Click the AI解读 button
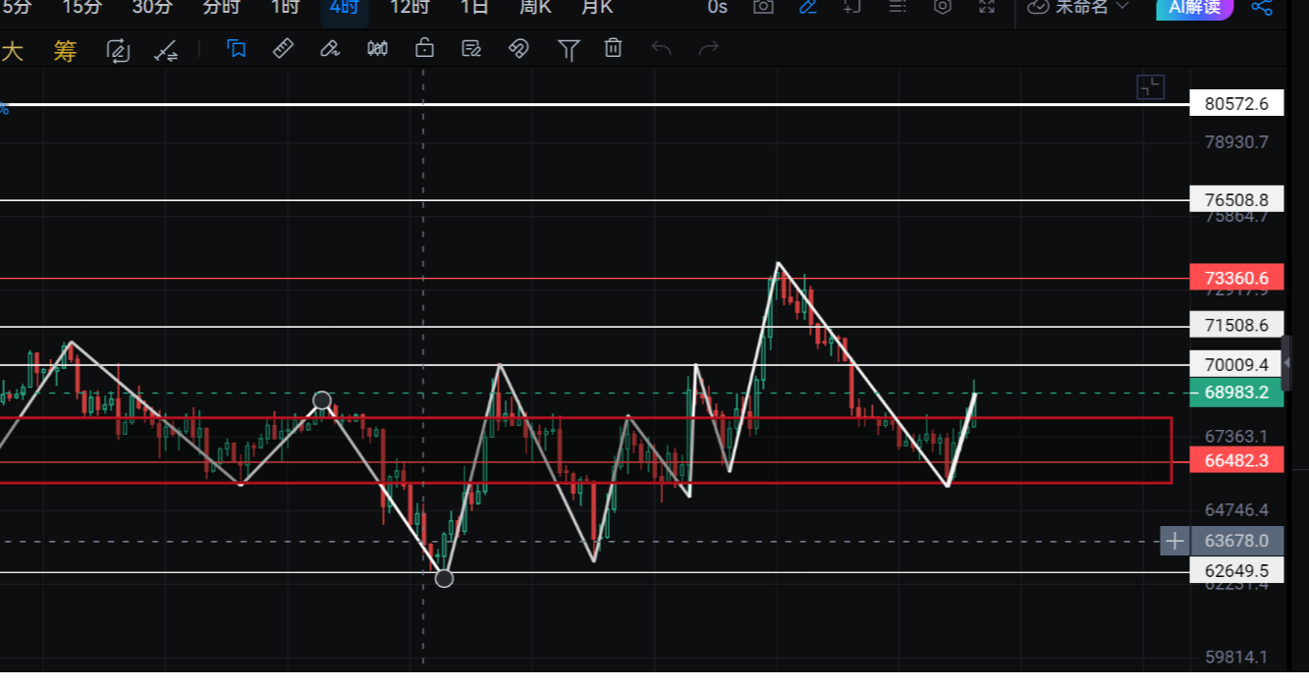 click(1194, 7)
